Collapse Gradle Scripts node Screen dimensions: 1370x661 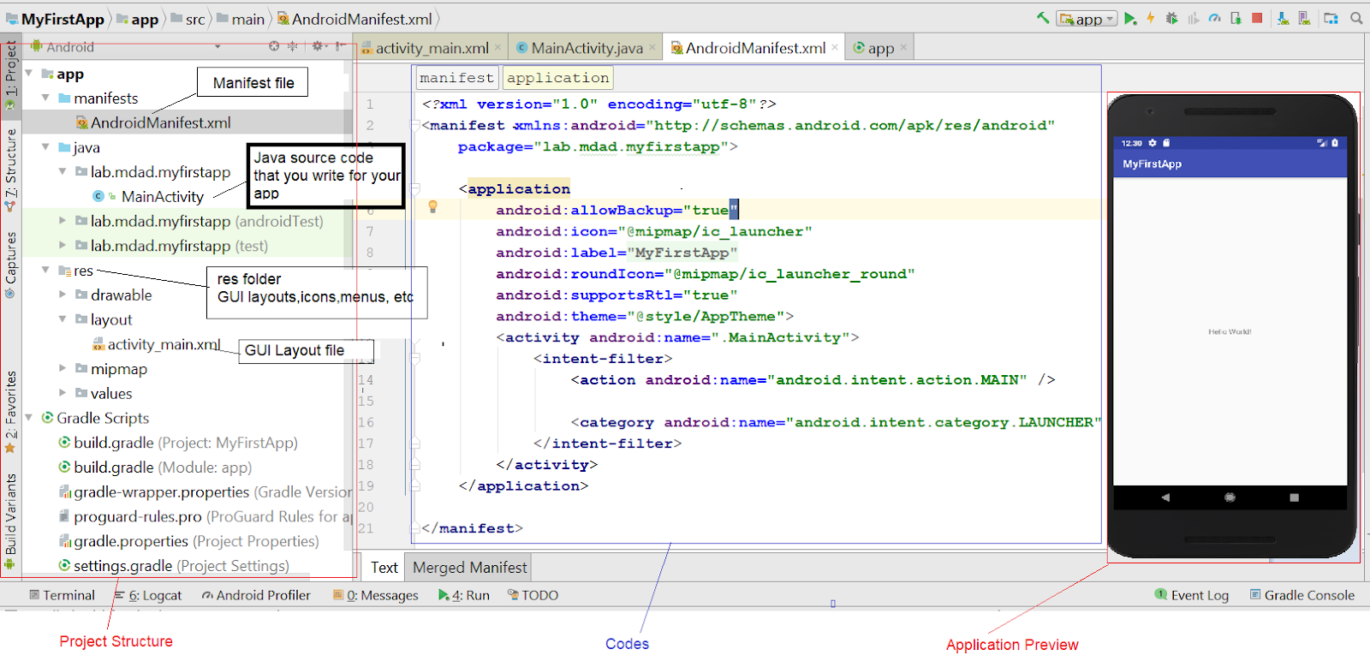point(28,418)
